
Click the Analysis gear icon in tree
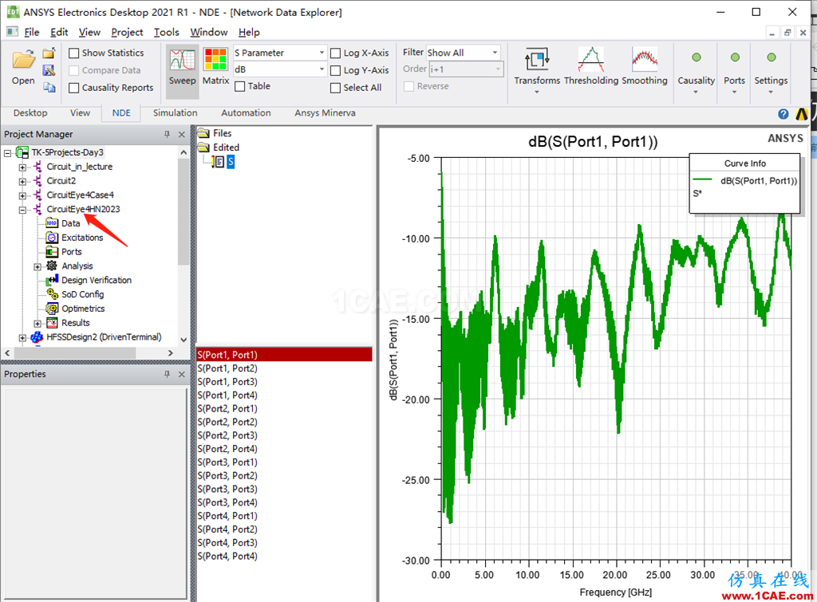[52, 266]
